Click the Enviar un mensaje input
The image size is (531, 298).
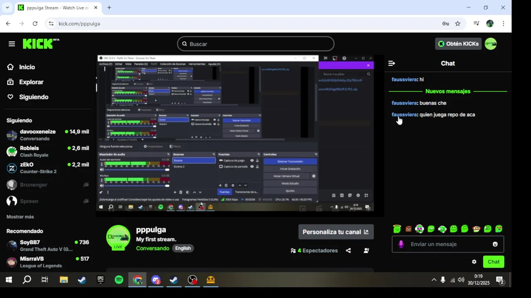(448, 244)
